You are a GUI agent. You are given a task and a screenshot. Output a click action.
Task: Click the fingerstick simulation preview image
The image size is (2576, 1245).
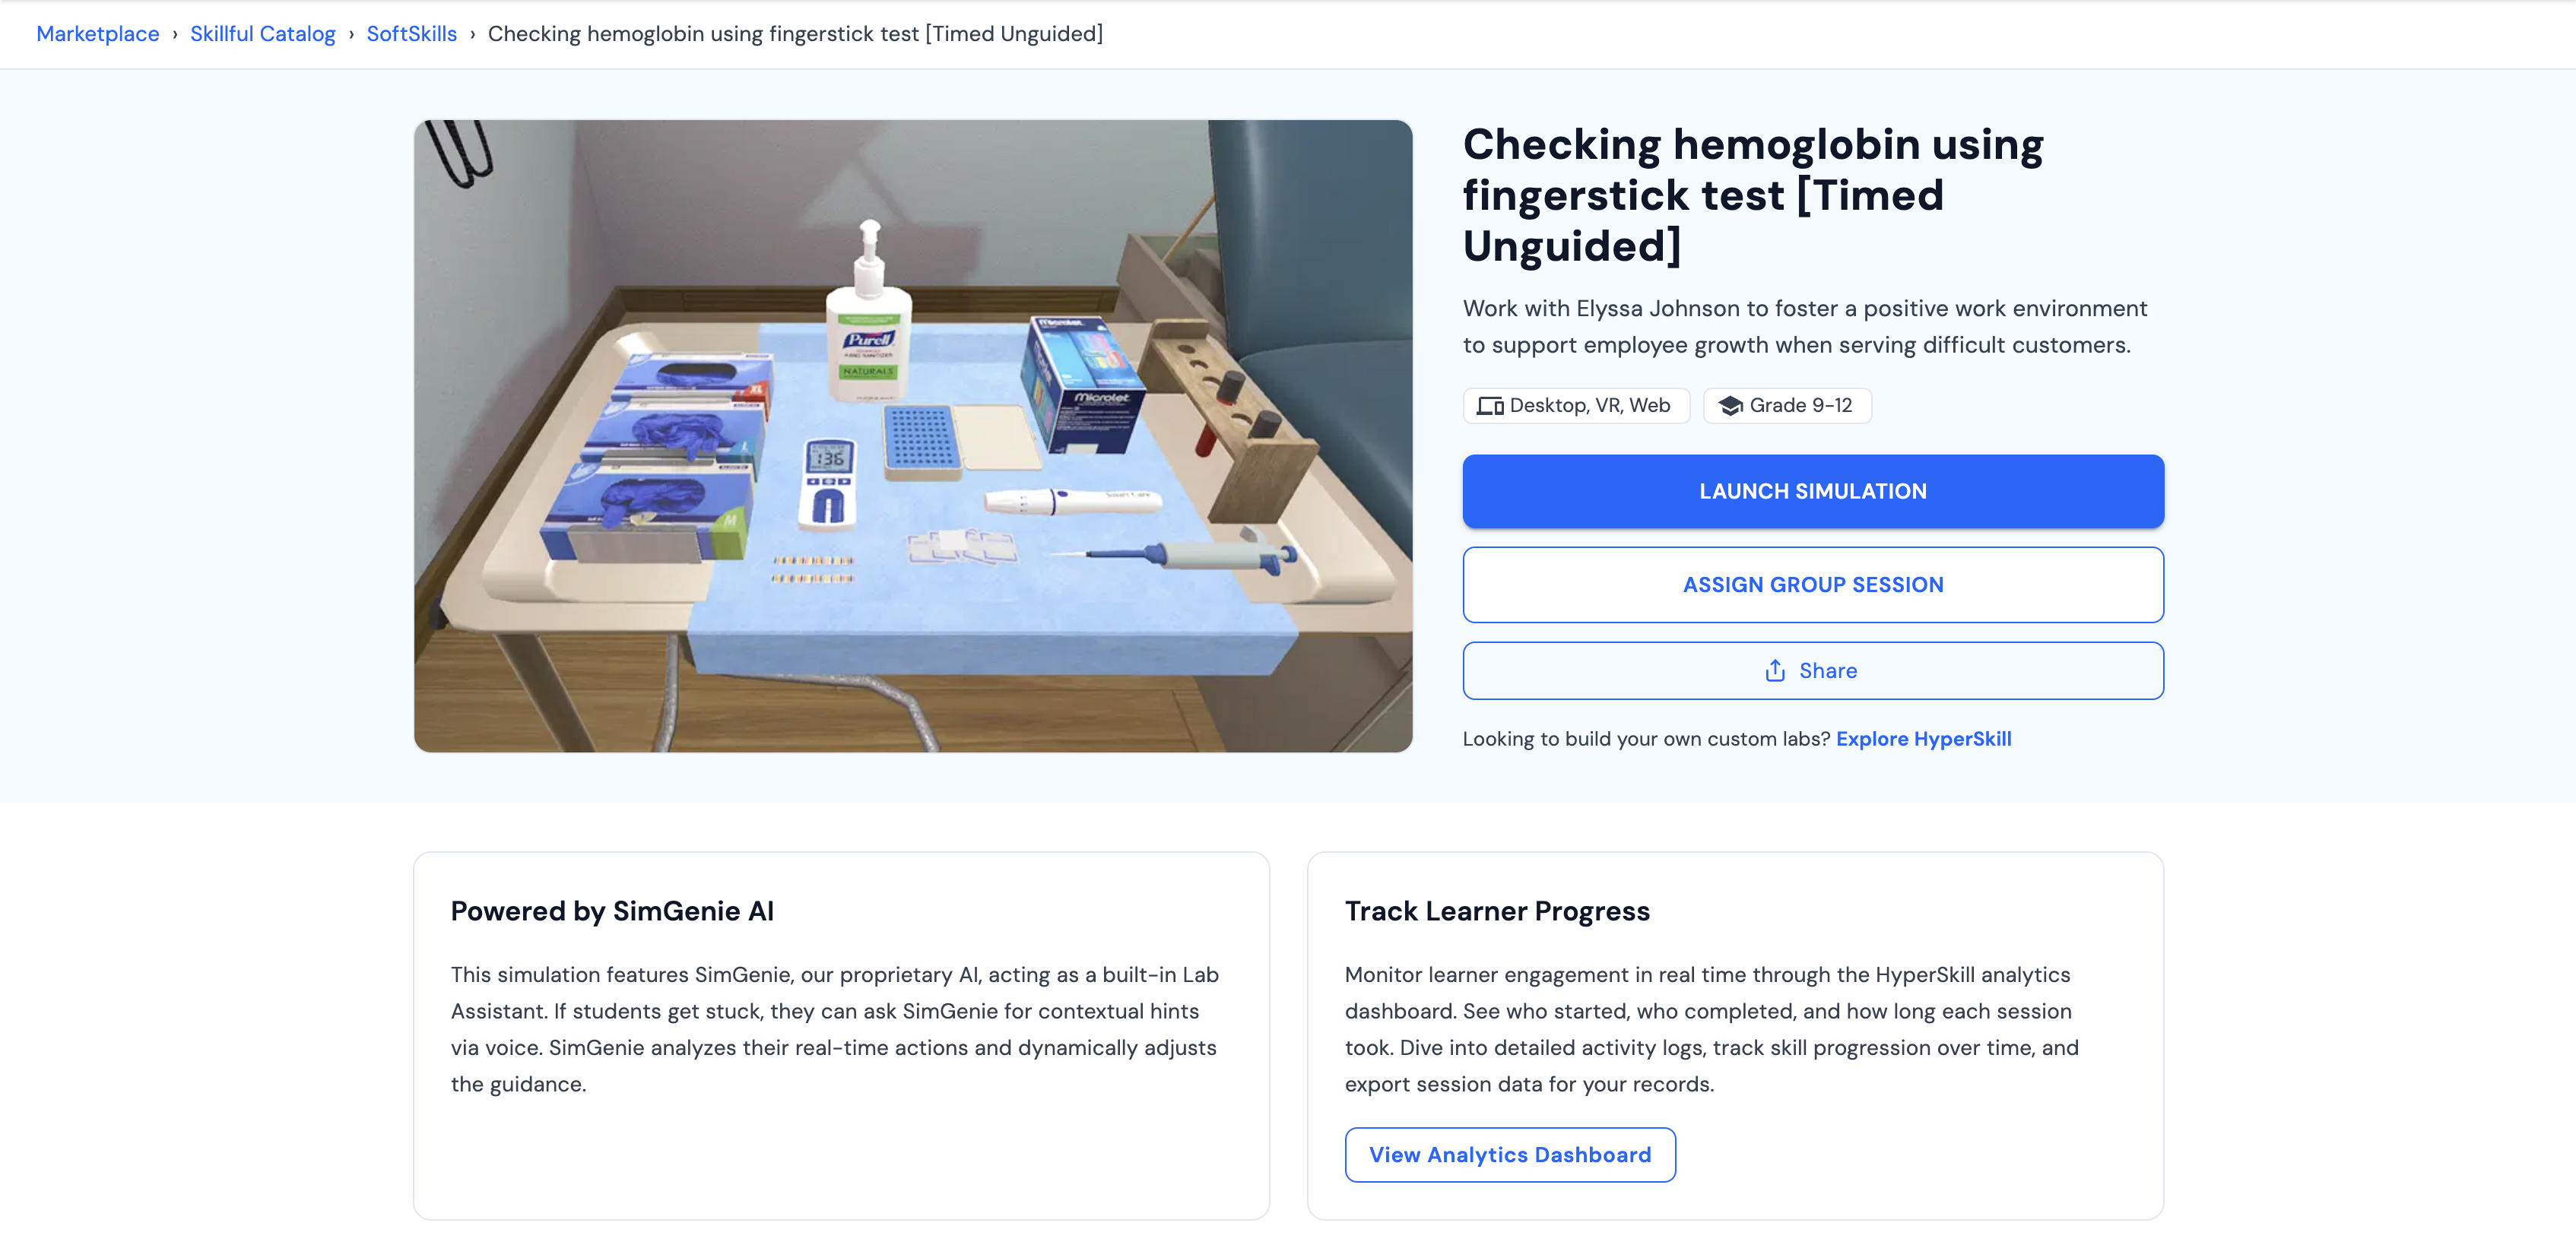913,436
